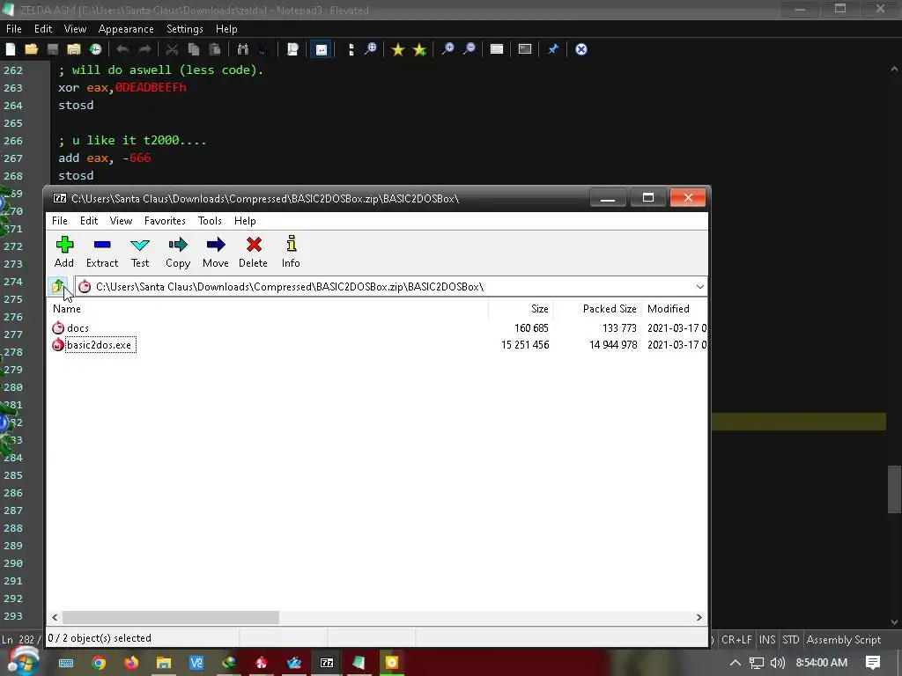The height and width of the screenshot is (676, 902).
Task: Click Paste clipboard icon in Notepad3
Action: 215,49
